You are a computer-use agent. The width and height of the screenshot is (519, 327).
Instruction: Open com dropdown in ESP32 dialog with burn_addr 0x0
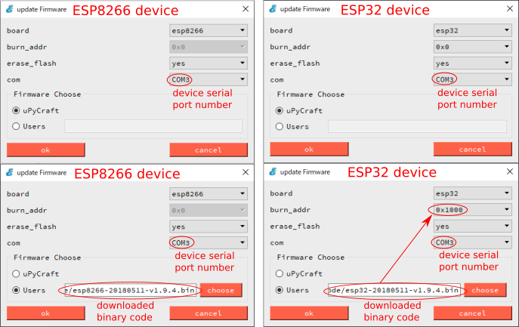tap(473, 79)
